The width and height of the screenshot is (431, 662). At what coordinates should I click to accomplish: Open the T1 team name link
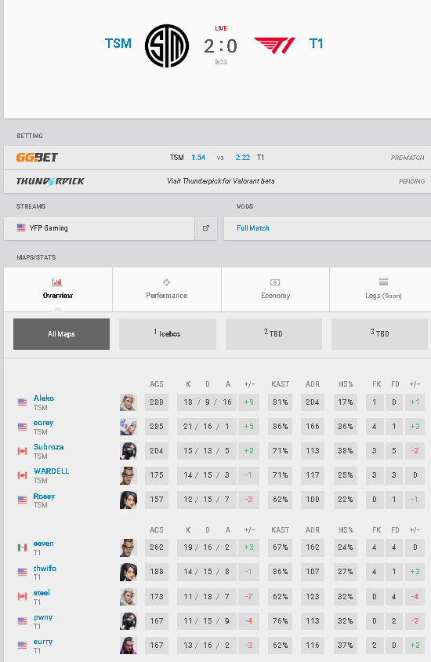coord(316,43)
